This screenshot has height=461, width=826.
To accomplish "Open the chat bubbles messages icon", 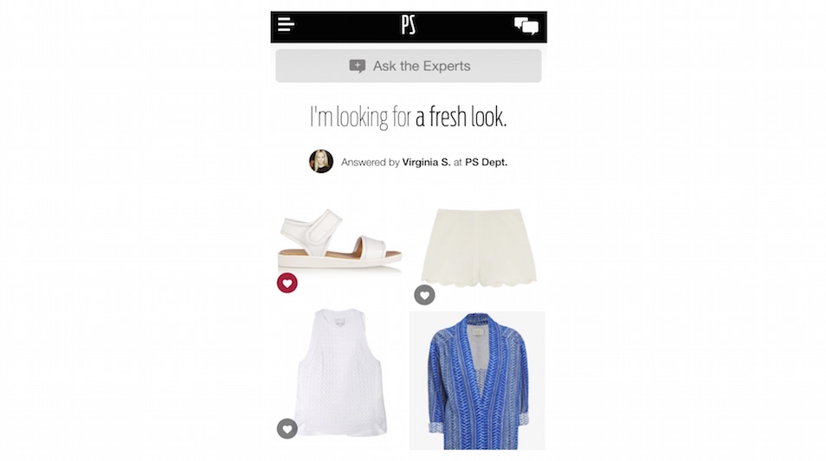I will 526,26.
